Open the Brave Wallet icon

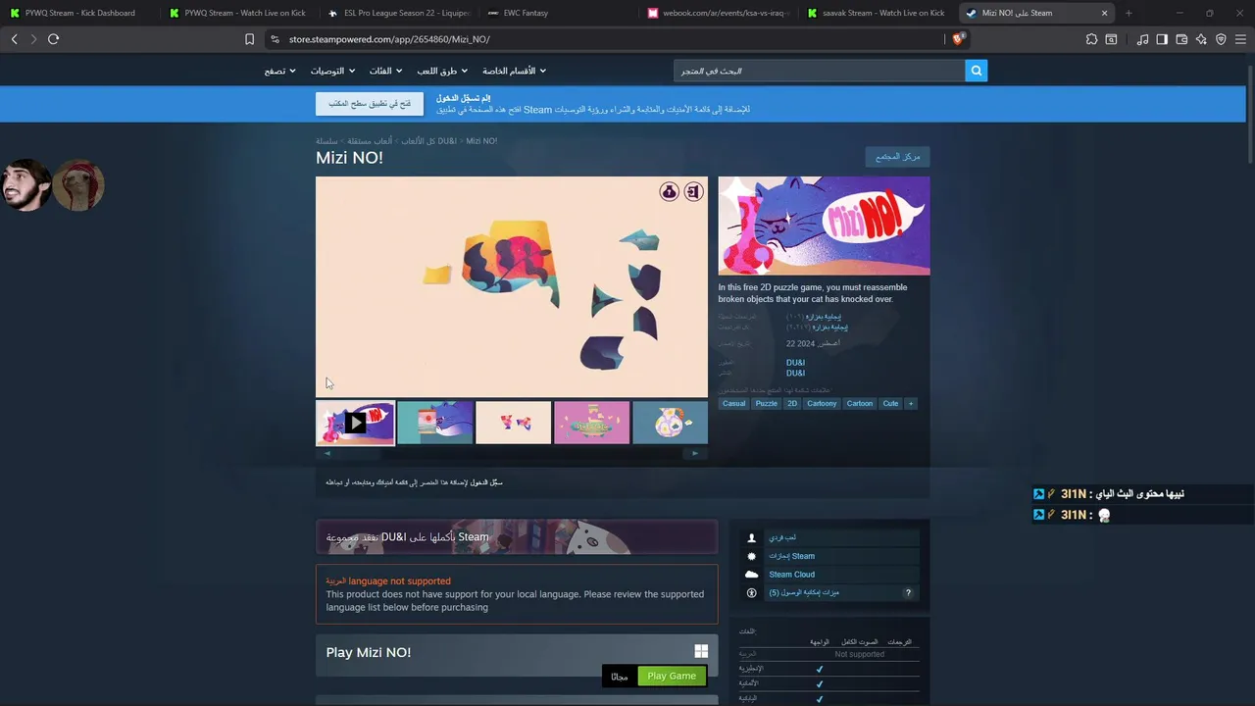(1181, 39)
